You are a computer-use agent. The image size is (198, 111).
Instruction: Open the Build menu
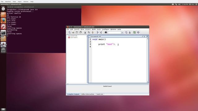pos(94,29)
